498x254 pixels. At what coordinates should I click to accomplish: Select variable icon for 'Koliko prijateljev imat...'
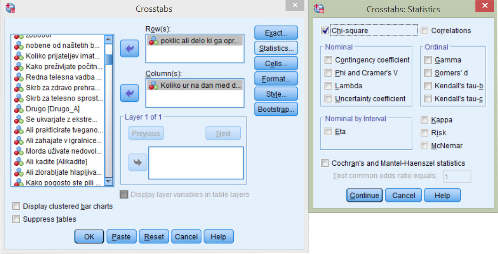coord(19,56)
